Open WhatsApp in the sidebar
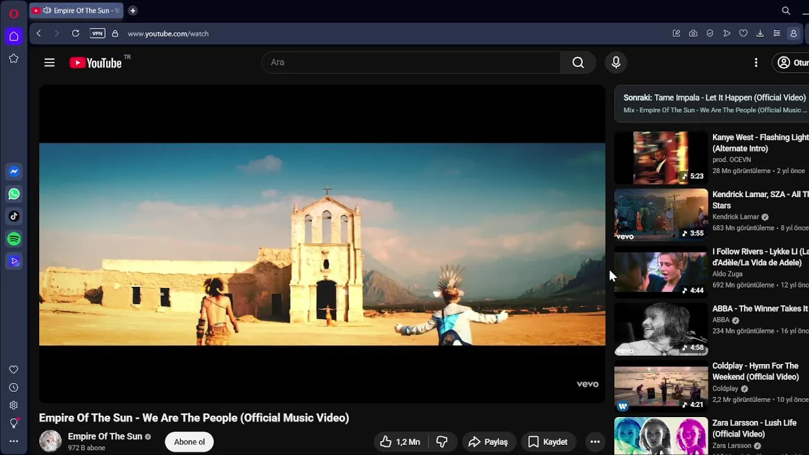Image resolution: width=809 pixels, height=455 pixels. pyautogui.click(x=14, y=194)
